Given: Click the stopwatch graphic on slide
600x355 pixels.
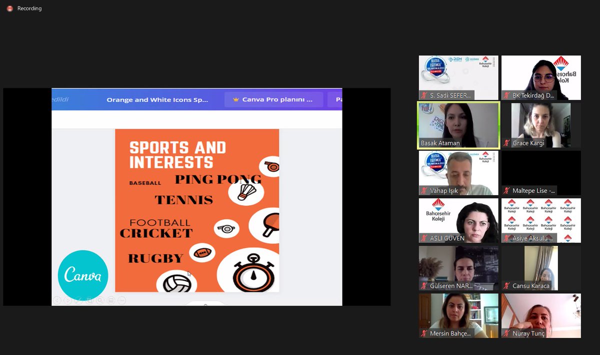Looking at the screenshot, I should click(253, 273).
